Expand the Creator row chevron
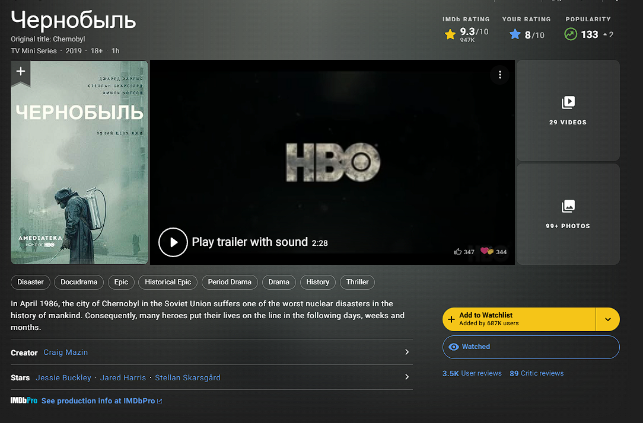Image resolution: width=643 pixels, height=423 pixels. [407, 352]
